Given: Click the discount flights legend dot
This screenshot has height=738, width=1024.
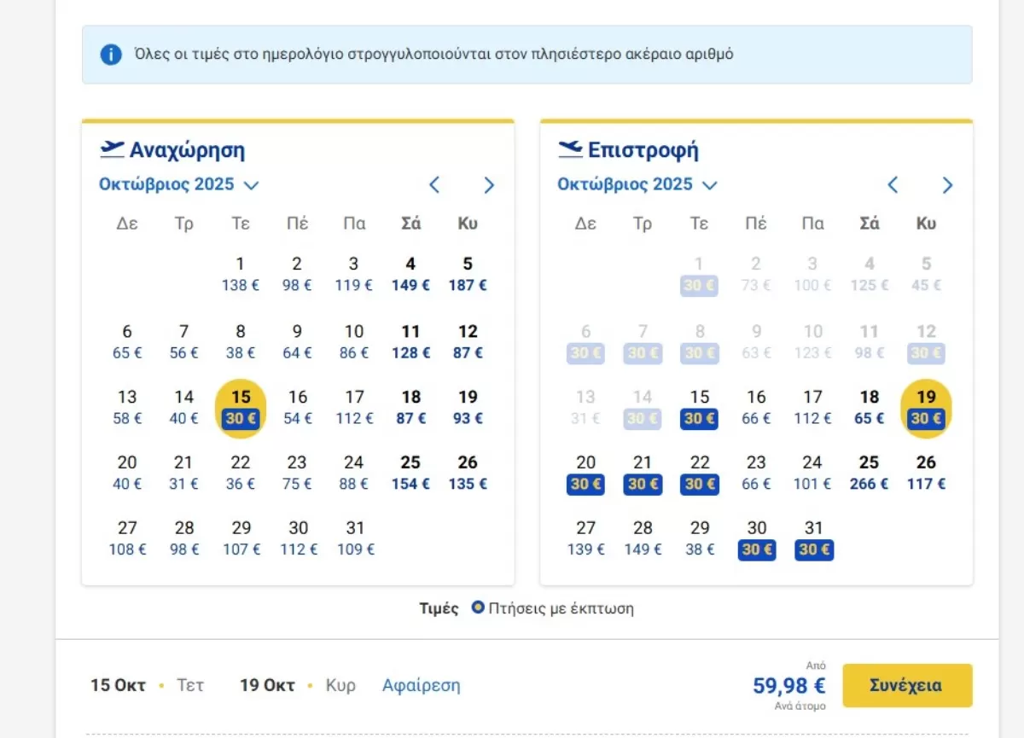Looking at the screenshot, I should pos(478,608).
